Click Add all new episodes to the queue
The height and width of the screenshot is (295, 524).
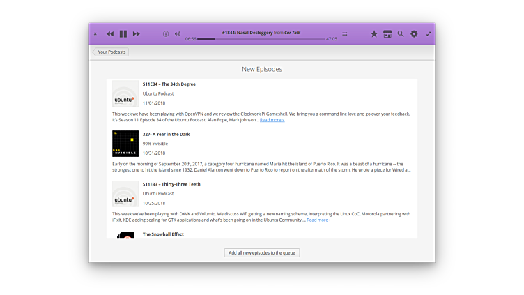[262, 252]
